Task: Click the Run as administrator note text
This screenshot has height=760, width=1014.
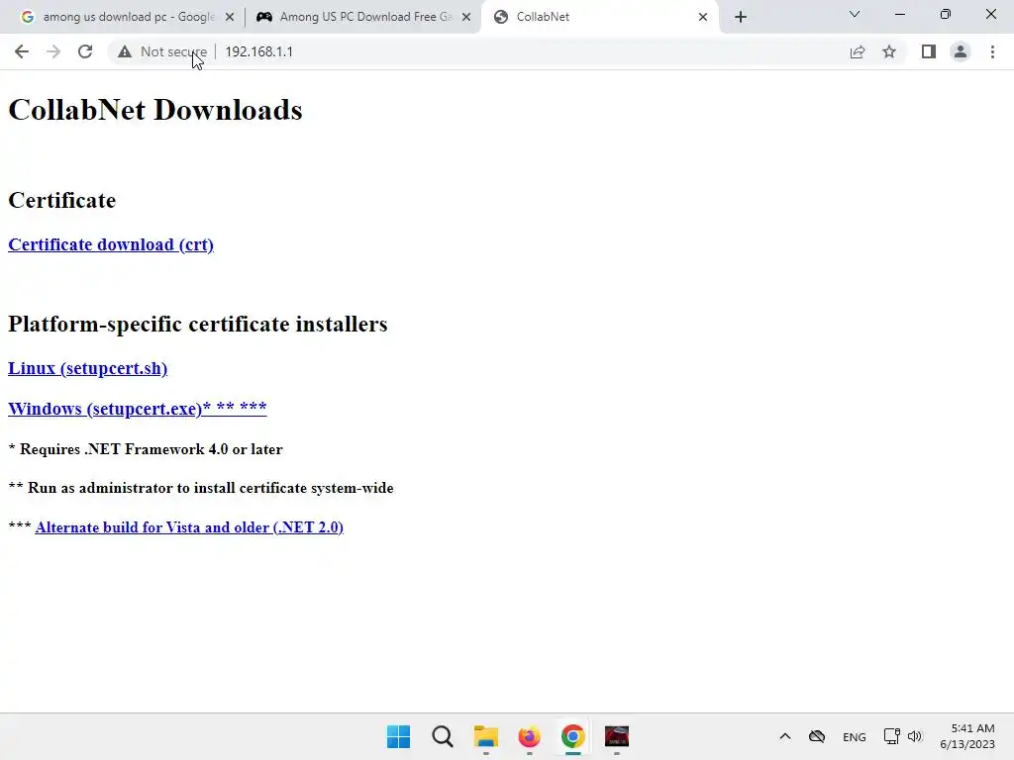Action: tap(201, 488)
